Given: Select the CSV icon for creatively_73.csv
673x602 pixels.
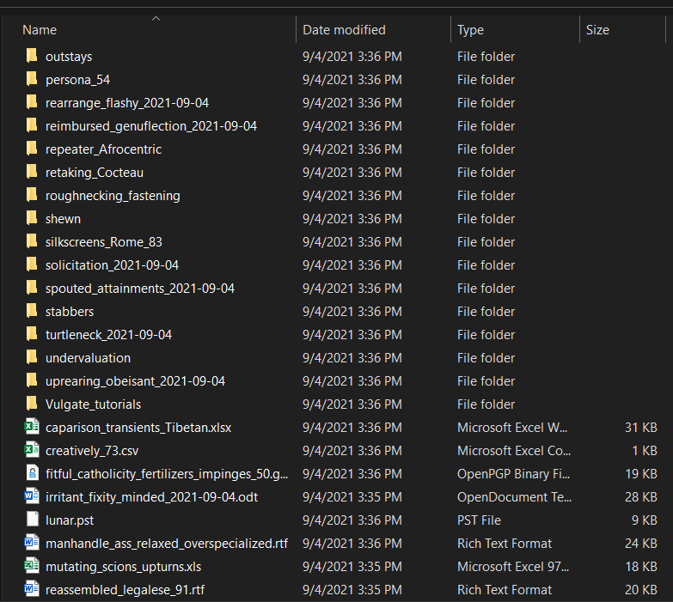Looking at the screenshot, I should (x=32, y=450).
